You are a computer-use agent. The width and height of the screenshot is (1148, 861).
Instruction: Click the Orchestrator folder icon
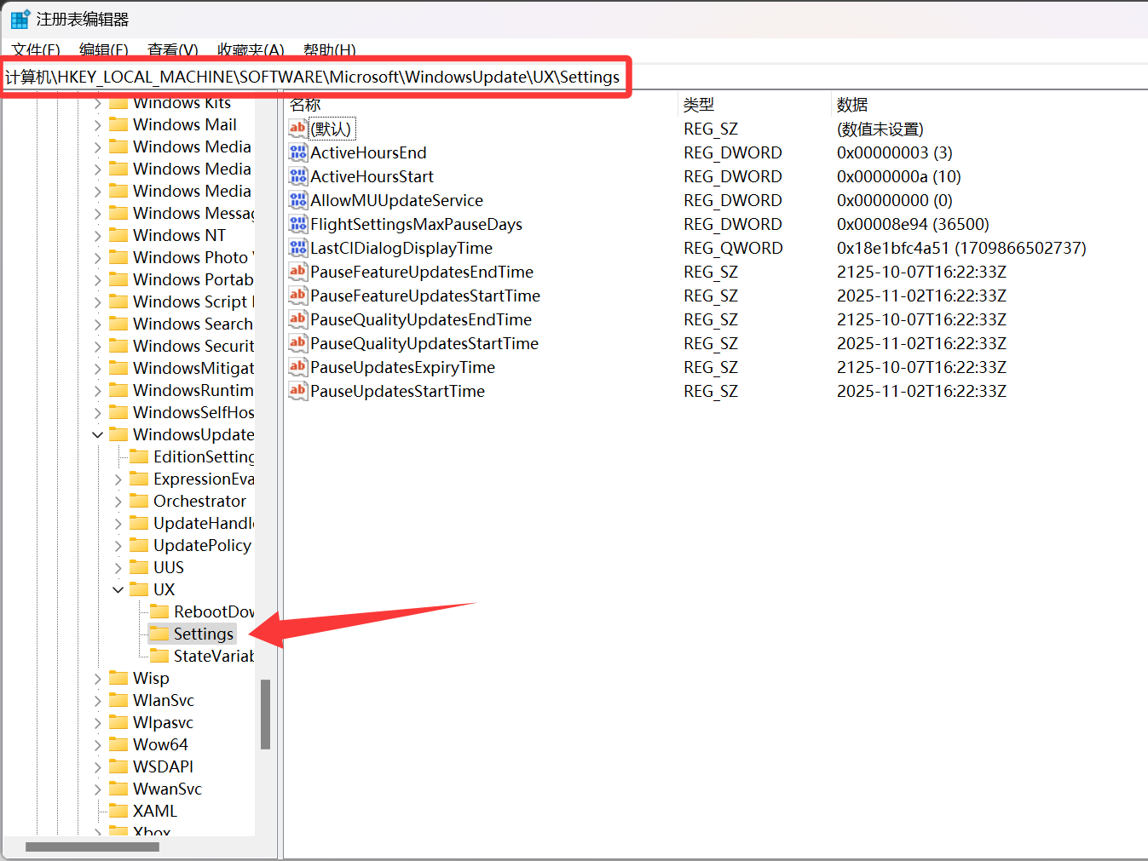point(139,501)
